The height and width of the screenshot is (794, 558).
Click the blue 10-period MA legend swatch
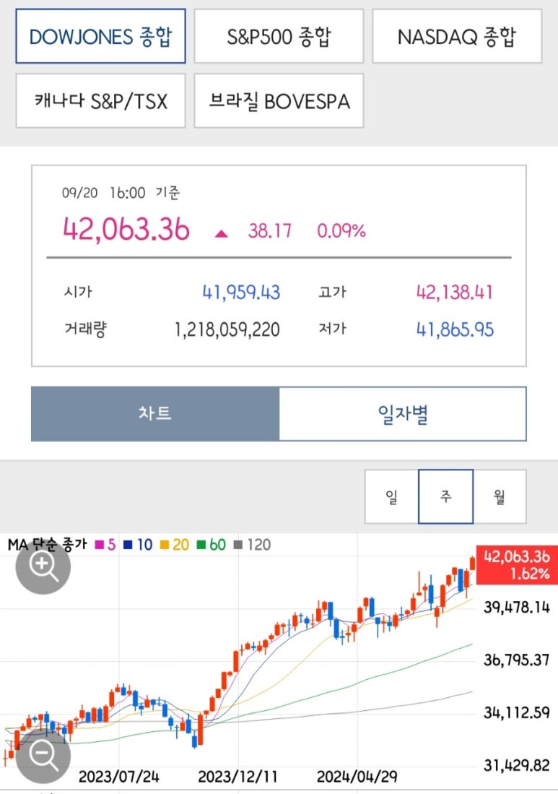128,545
